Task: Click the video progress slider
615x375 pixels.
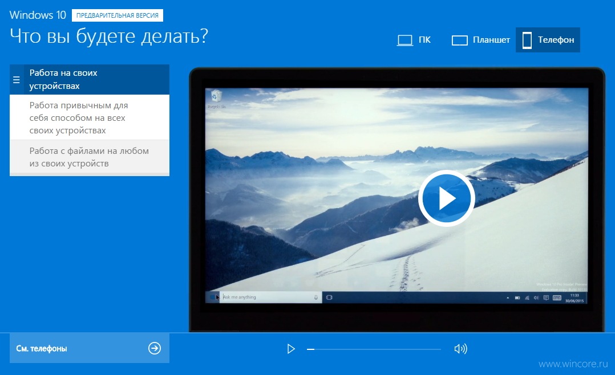Action: pyautogui.click(x=374, y=349)
